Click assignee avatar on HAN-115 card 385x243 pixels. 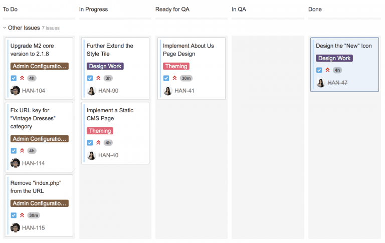15,228
